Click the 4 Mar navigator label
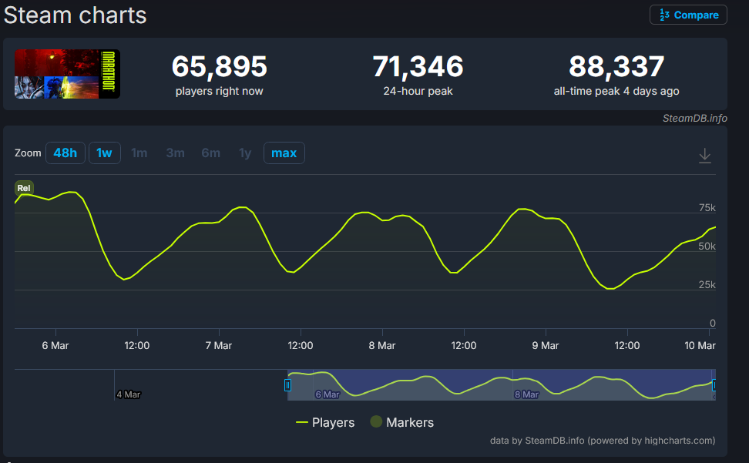The image size is (749, 463). coord(129,394)
